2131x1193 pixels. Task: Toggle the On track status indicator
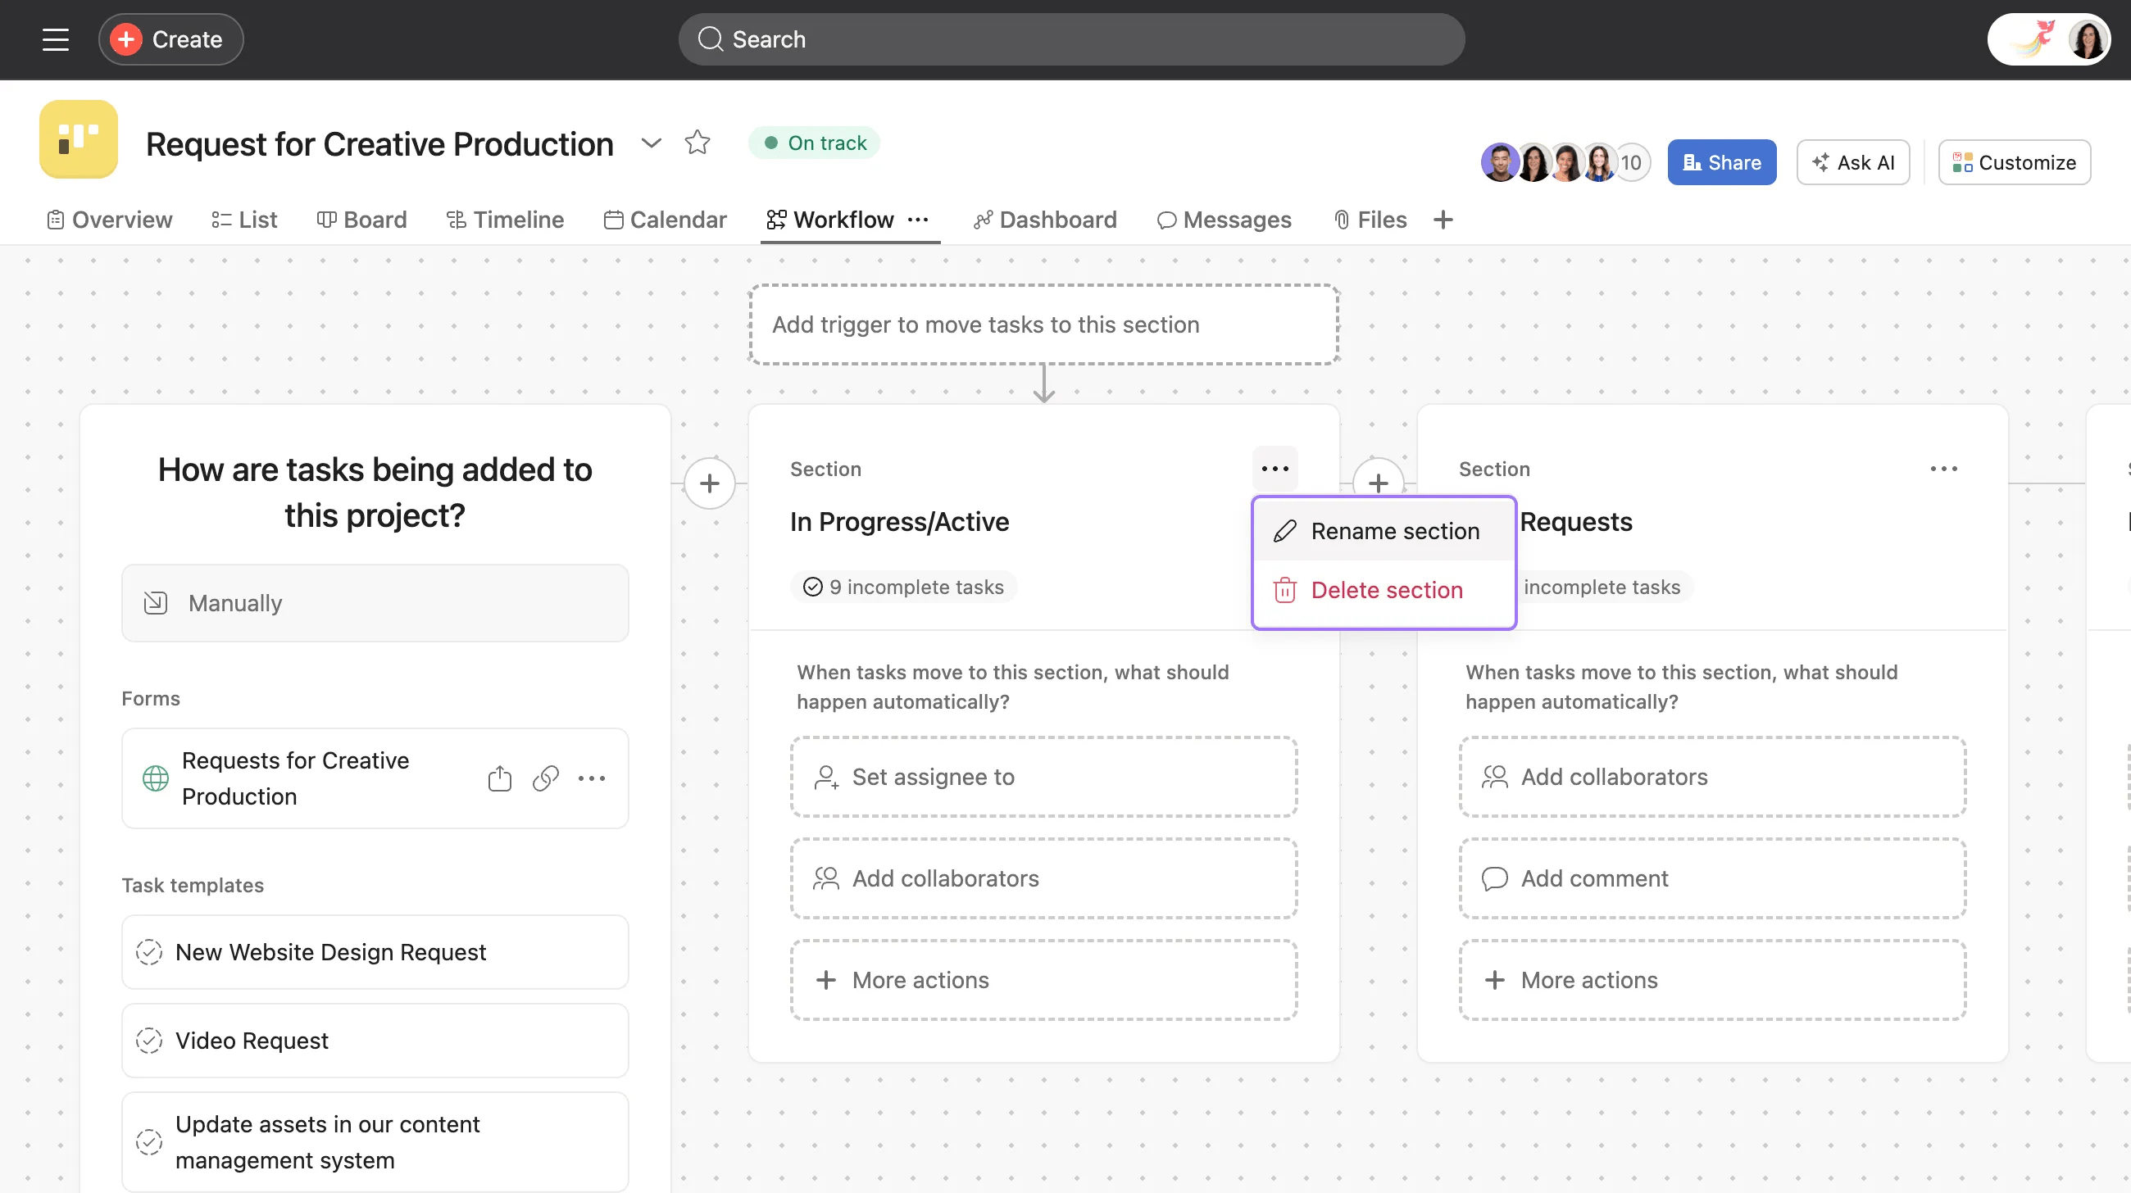tap(814, 143)
